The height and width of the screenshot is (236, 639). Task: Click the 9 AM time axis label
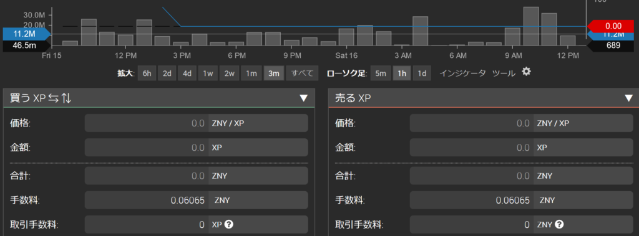coord(513,55)
